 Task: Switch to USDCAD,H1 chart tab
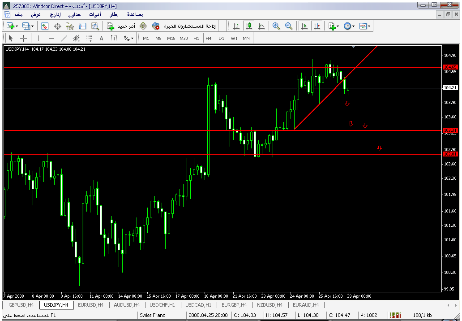(198, 305)
